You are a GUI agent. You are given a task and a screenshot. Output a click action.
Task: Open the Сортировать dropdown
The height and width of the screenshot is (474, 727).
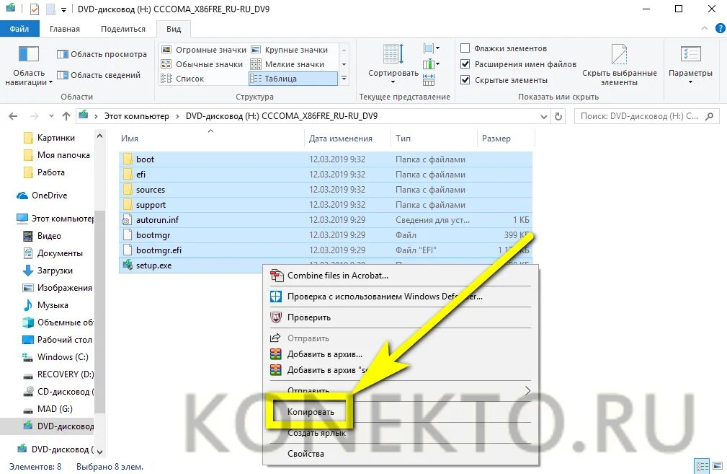click(x=393, y=66)
